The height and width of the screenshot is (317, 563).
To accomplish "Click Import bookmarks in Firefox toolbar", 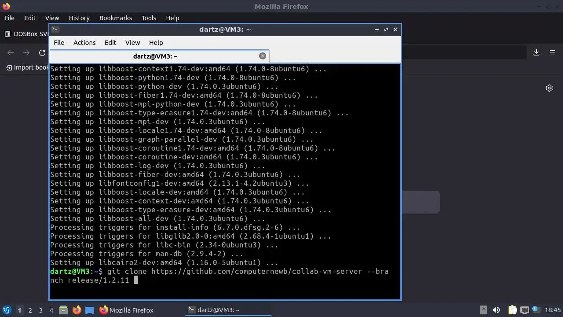I will pyautogui.click(x=27, y=67).
